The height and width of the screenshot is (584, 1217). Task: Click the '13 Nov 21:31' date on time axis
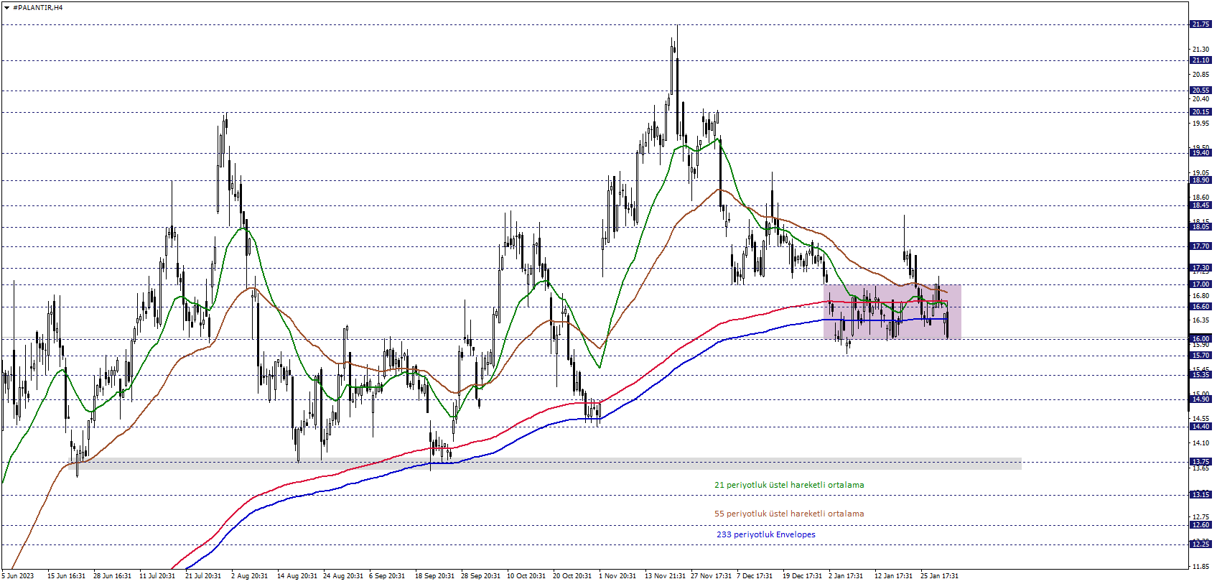tap(665, 576)
